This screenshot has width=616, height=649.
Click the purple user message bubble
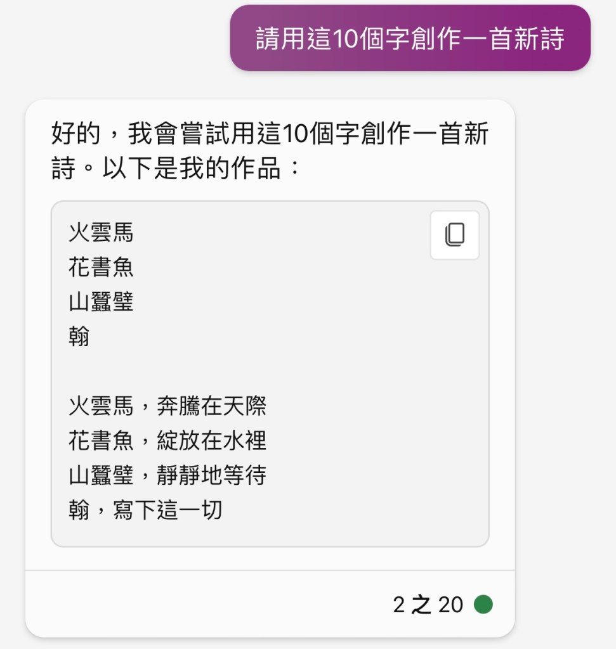[410, 38]
